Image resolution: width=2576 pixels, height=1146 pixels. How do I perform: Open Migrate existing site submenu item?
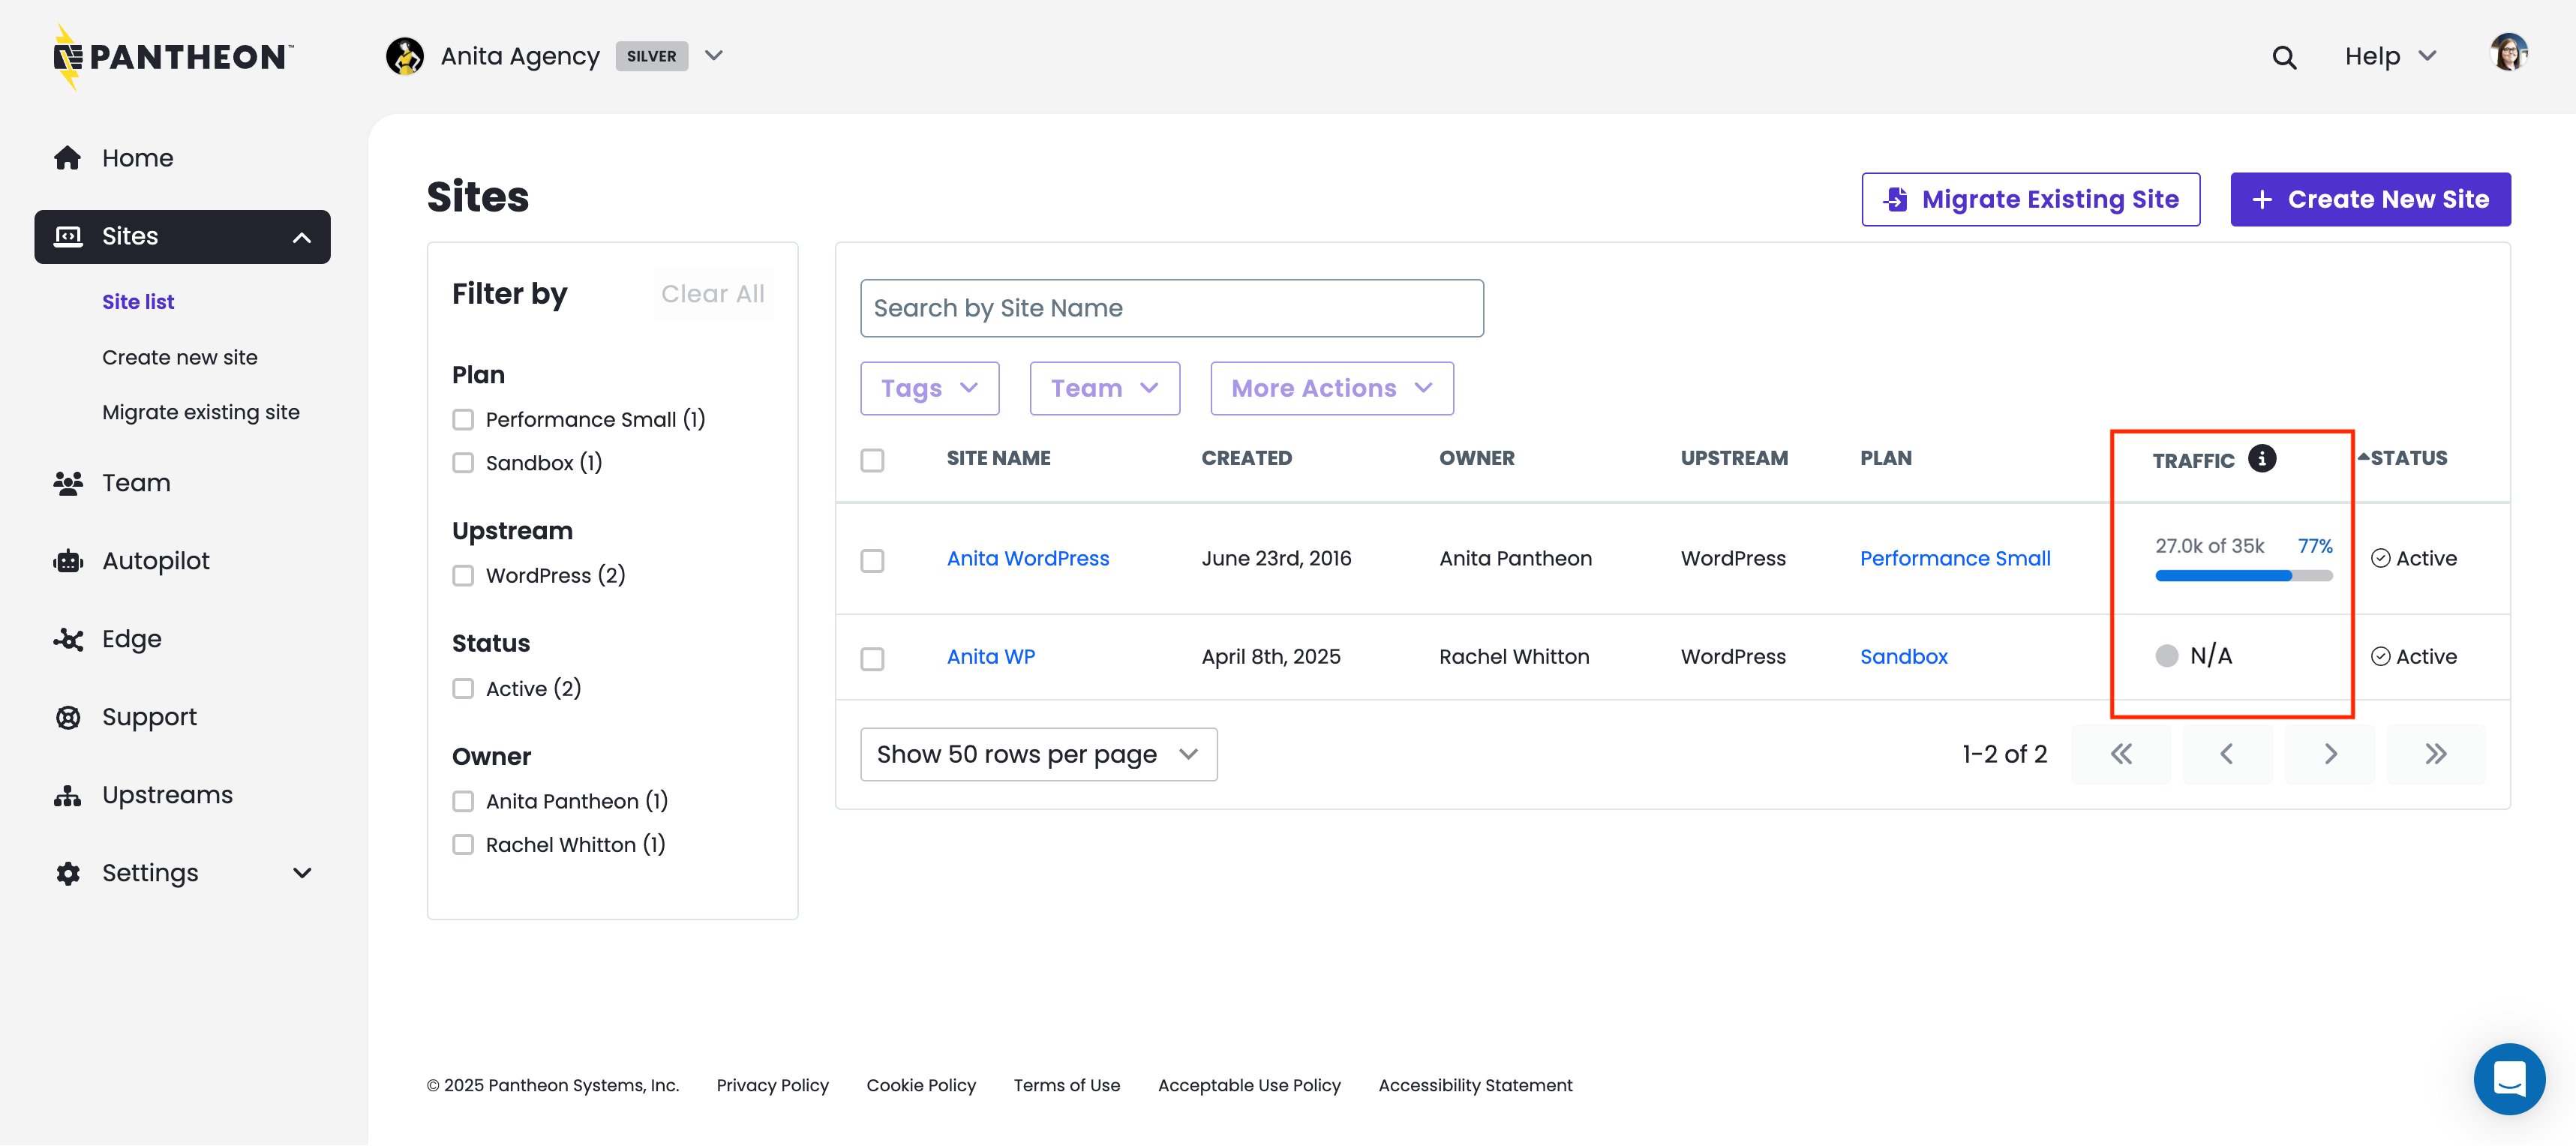(x=200, y=412)
